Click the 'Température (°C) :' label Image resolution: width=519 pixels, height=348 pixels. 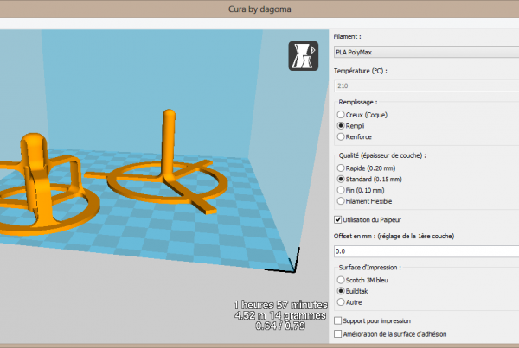(x=360, y=71)
